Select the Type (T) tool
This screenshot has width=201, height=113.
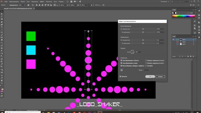coord(2,27)
